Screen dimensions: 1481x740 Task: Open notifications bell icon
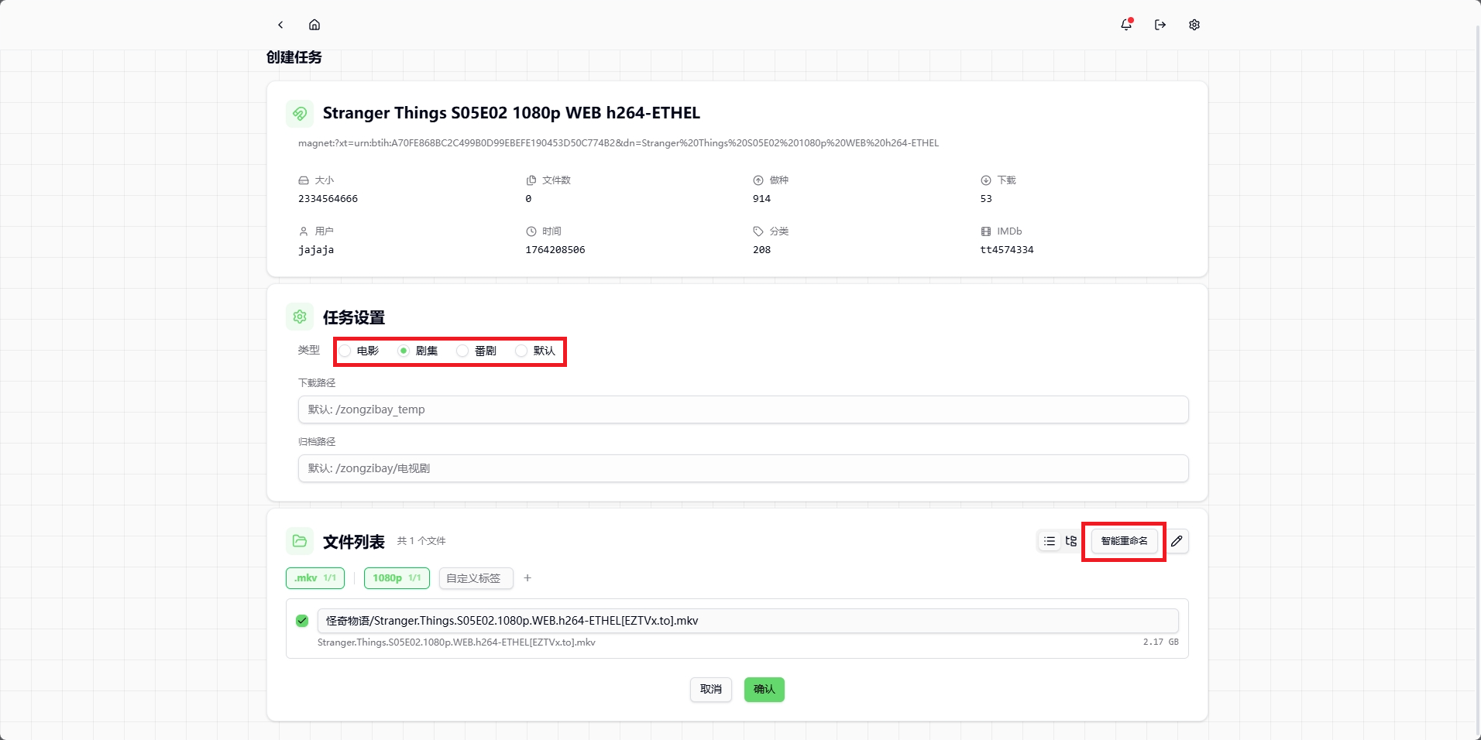[x=1126, y=25]
